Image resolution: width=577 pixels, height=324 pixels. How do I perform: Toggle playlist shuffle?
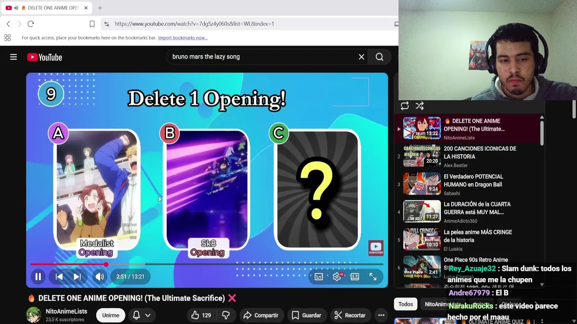coord(420,106)
